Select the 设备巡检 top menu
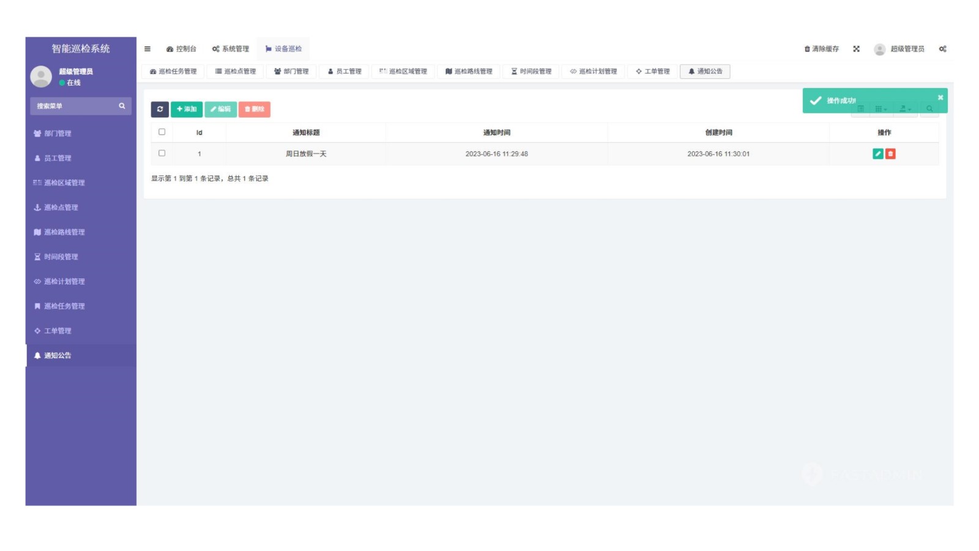979x551 pixels. [283, 49]
